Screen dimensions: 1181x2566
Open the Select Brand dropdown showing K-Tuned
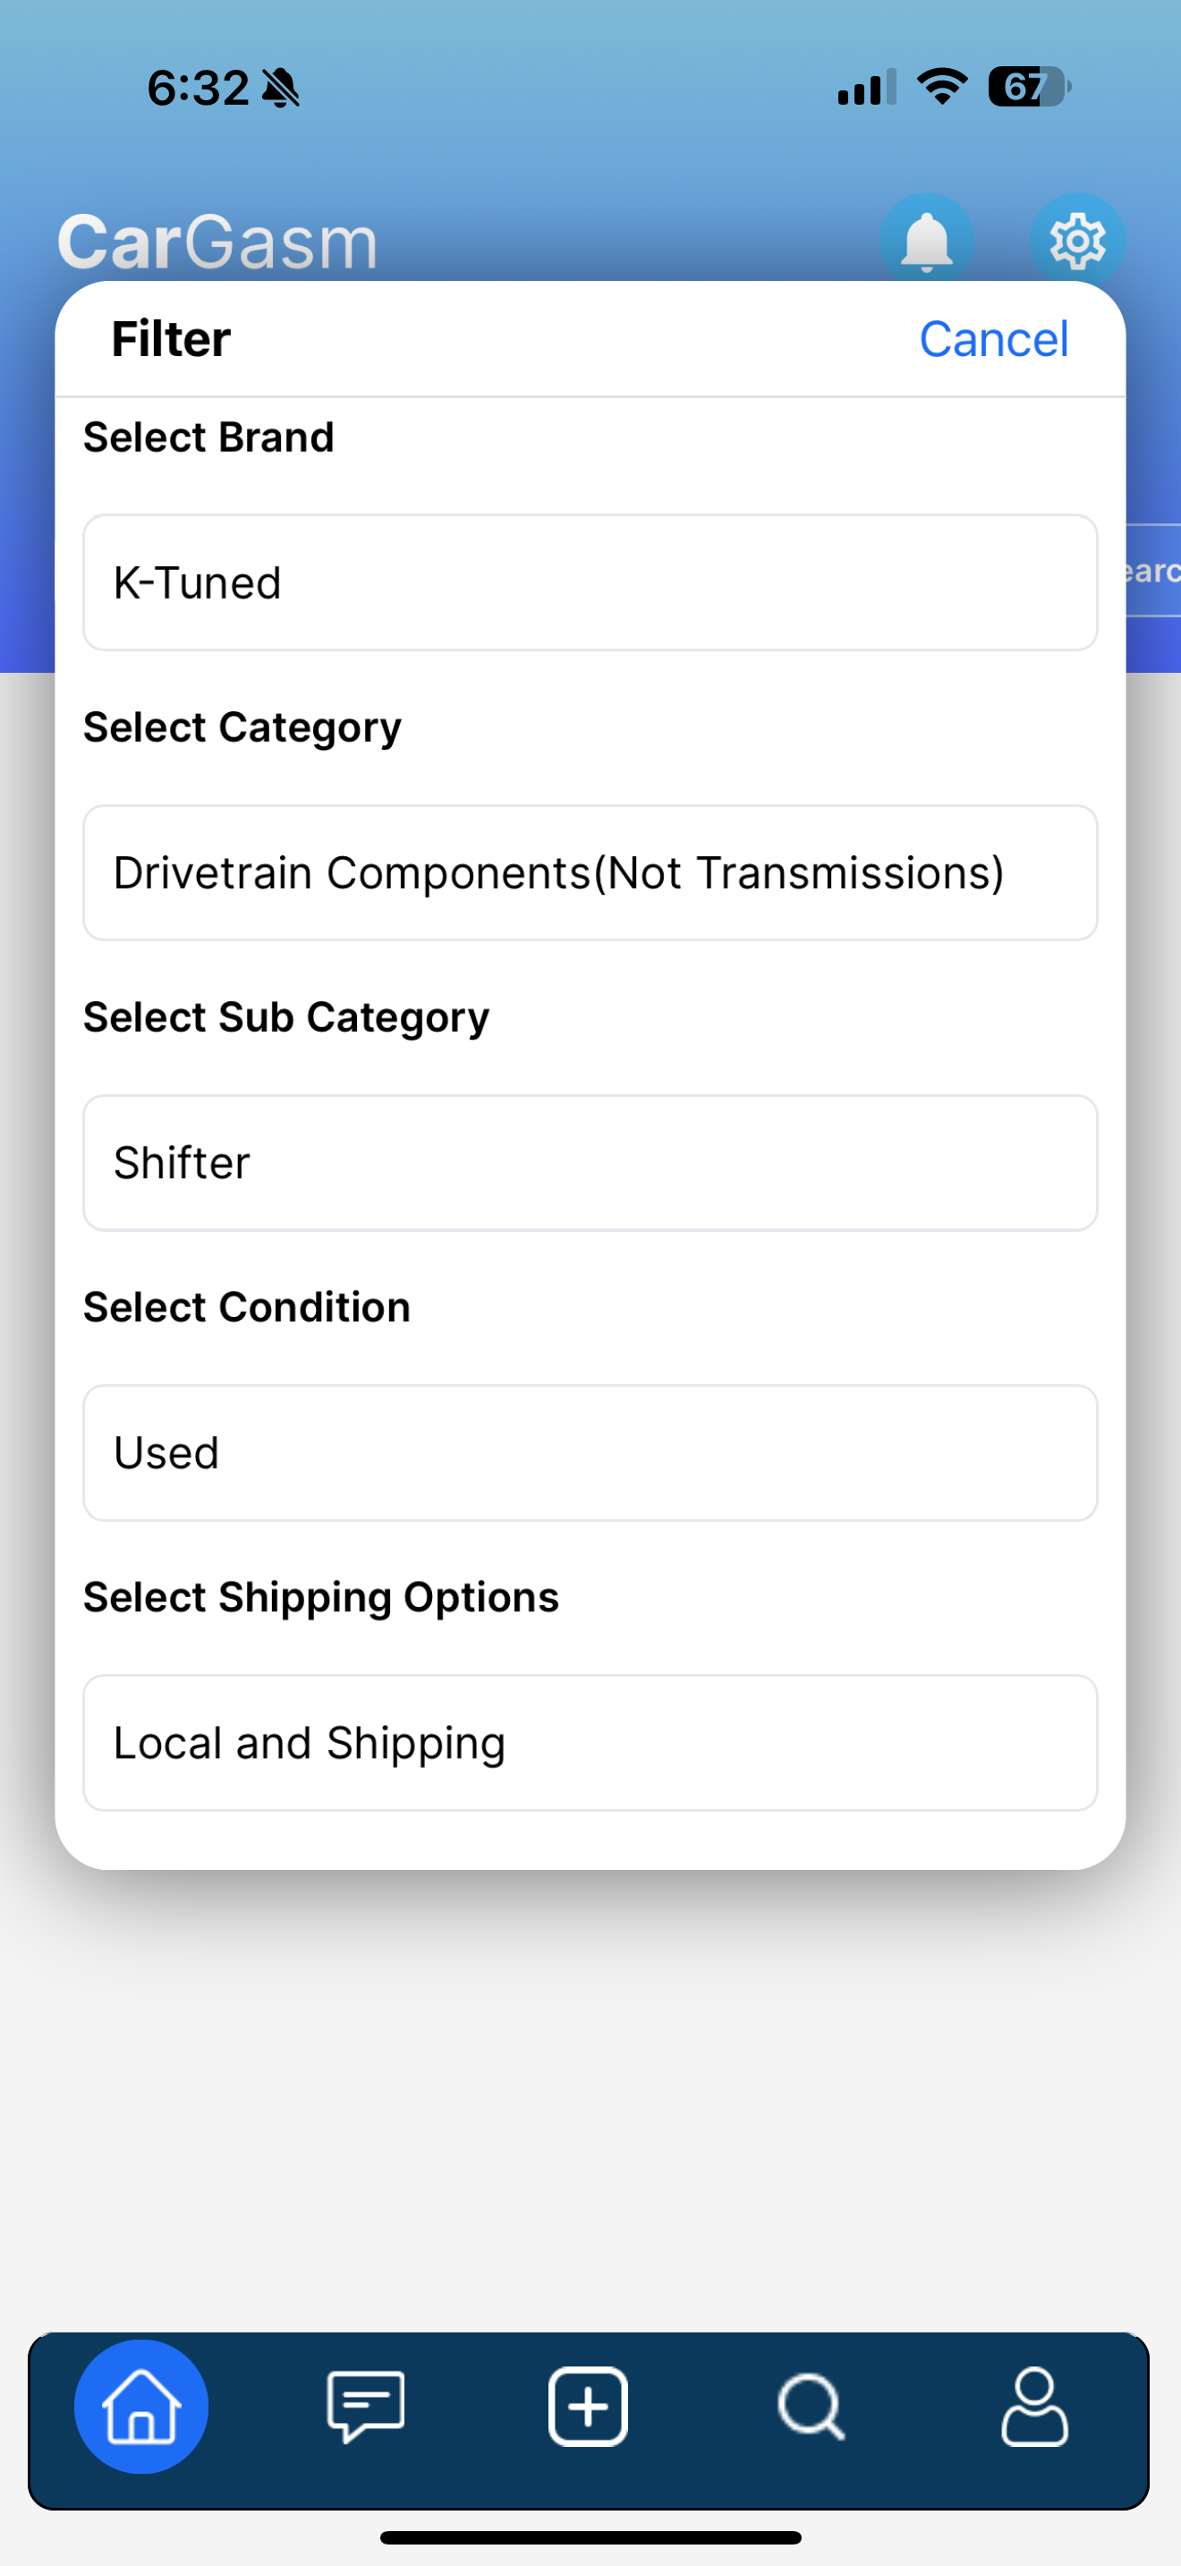coord(590,582)
